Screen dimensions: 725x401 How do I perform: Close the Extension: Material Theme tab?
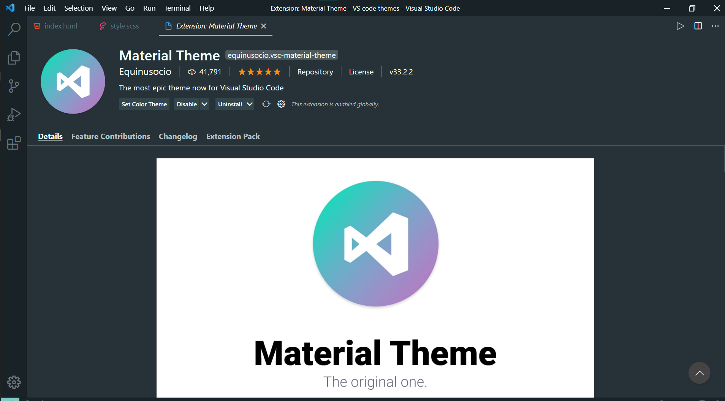point(264,26)
